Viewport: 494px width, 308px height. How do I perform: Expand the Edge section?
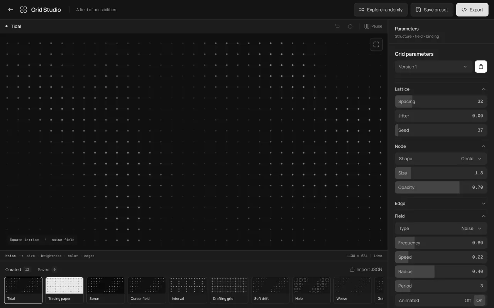click(x=441, y=203)
